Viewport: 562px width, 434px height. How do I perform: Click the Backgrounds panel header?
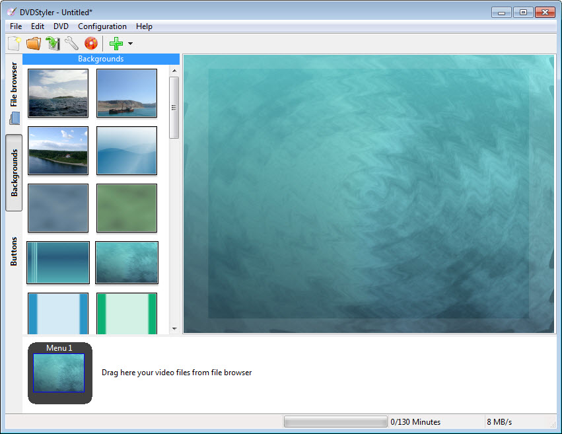click(x=101, y=59)
